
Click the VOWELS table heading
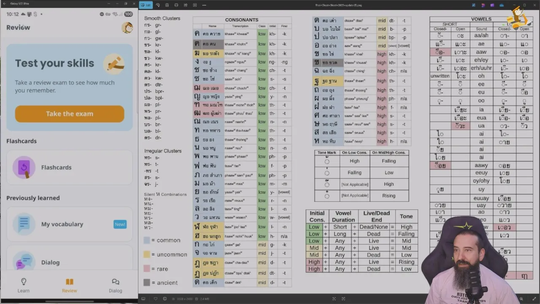tap(481, 19)
